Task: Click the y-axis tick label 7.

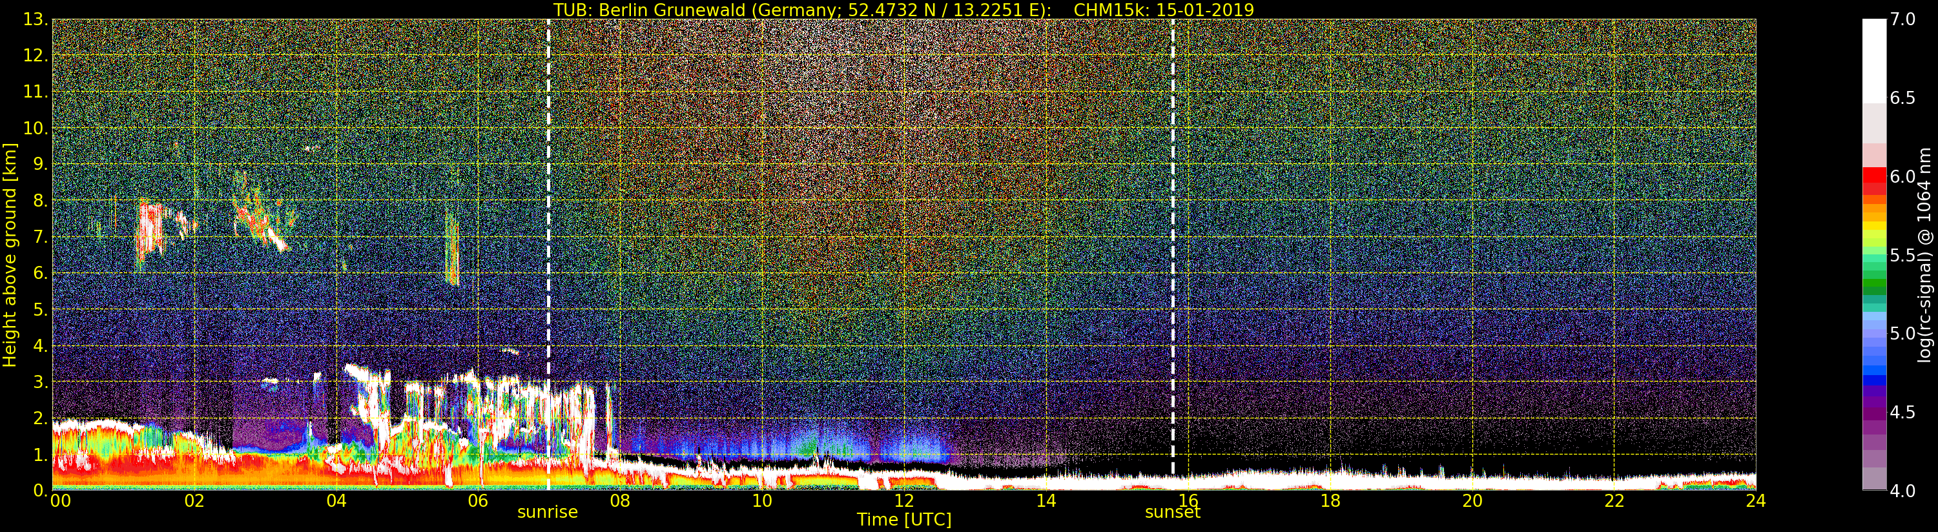Action: [41, 237]
